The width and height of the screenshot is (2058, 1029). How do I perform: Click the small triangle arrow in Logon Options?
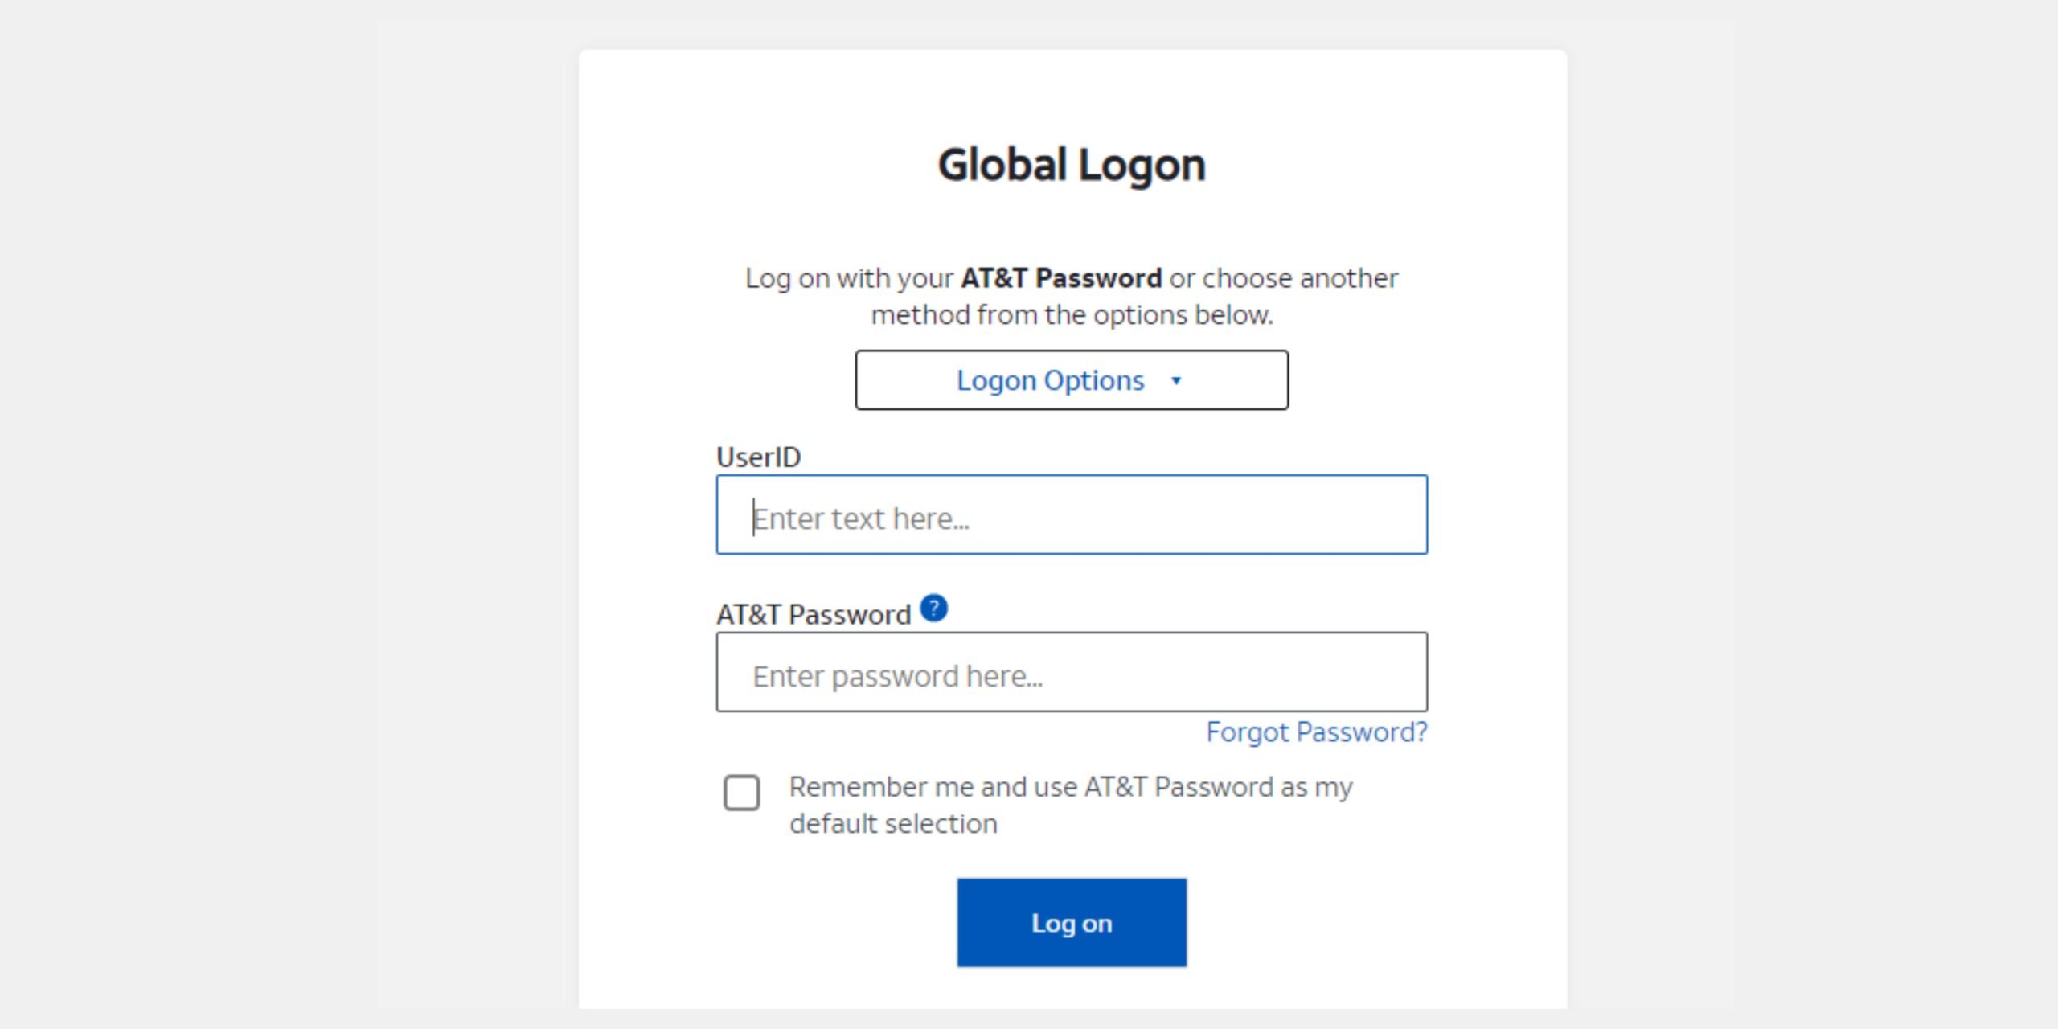1176,380
